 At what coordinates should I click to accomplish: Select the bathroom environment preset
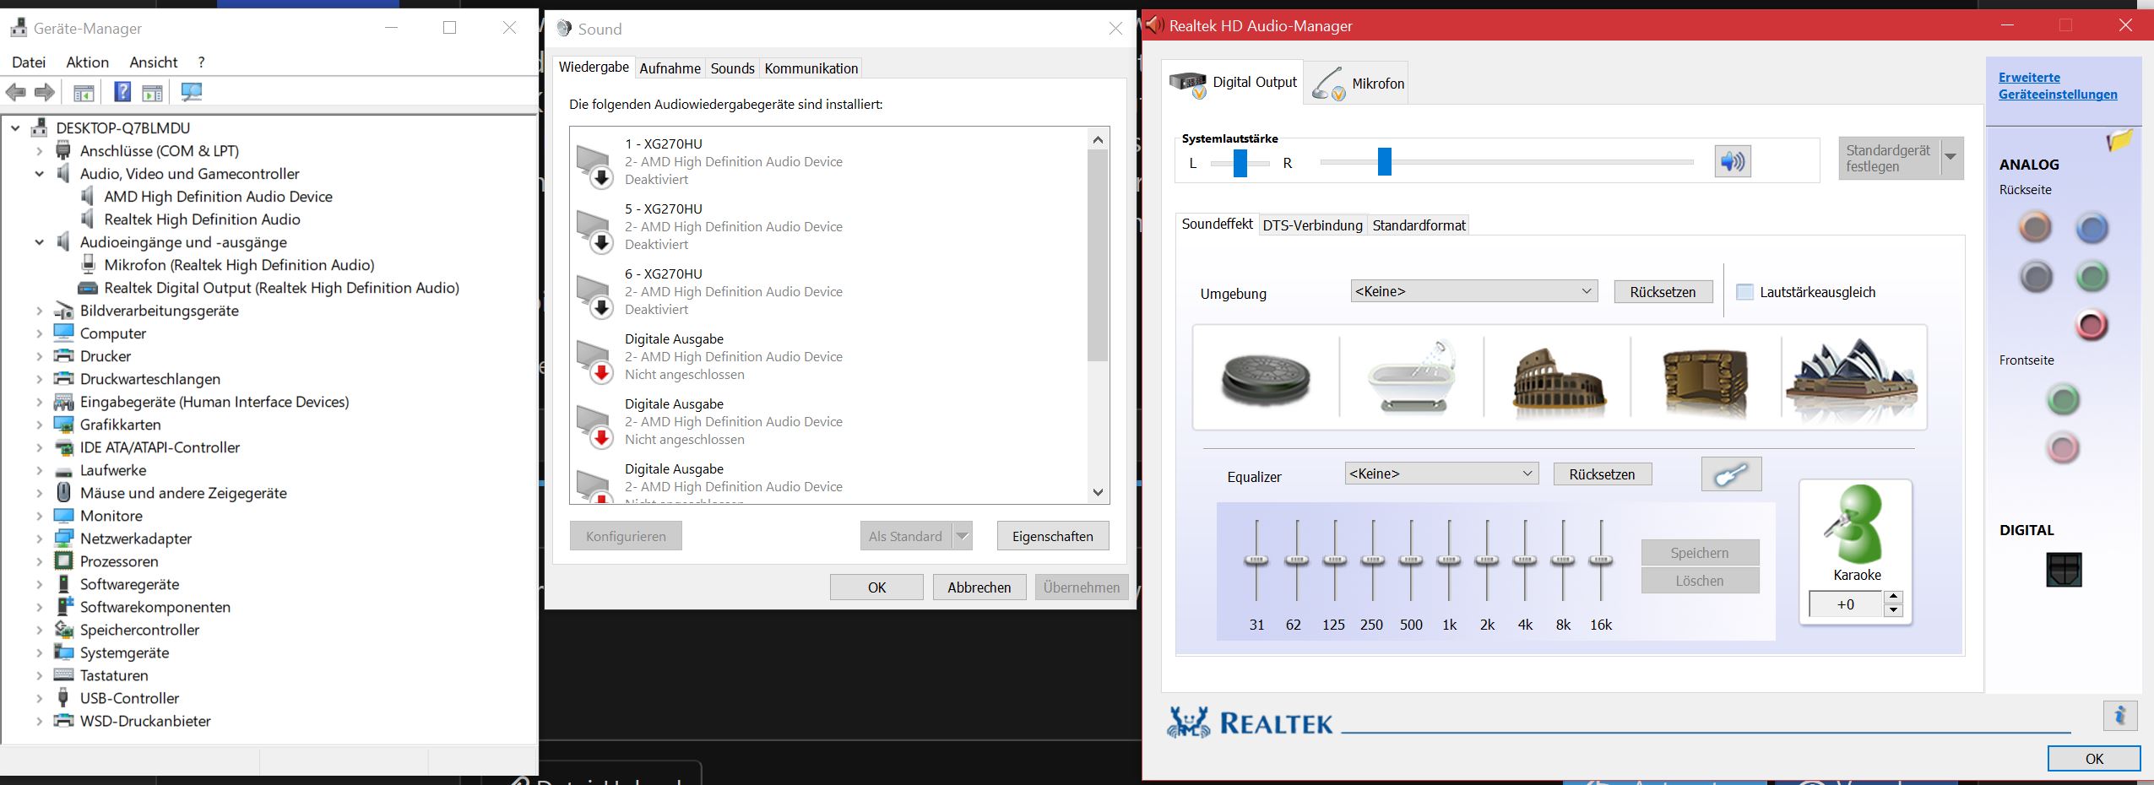[1412, 377]
